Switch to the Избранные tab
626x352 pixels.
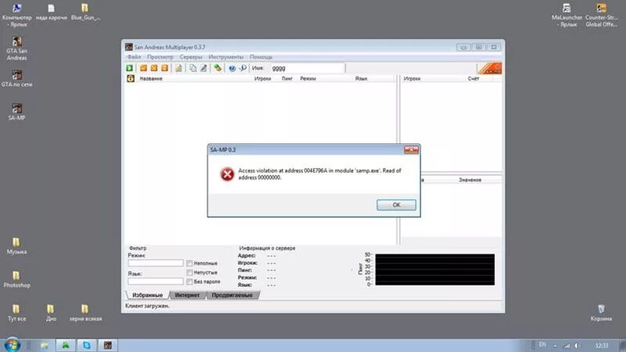(x=147, y=296)
